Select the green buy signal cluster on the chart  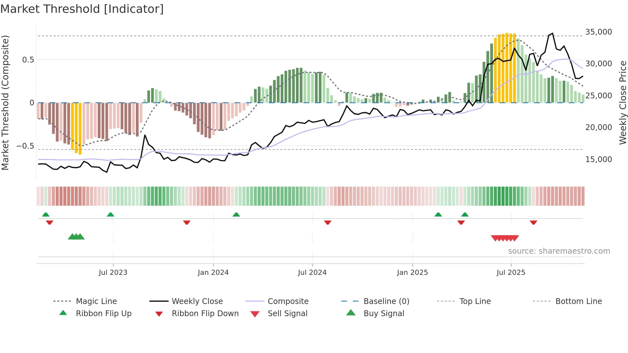point(76,237)
